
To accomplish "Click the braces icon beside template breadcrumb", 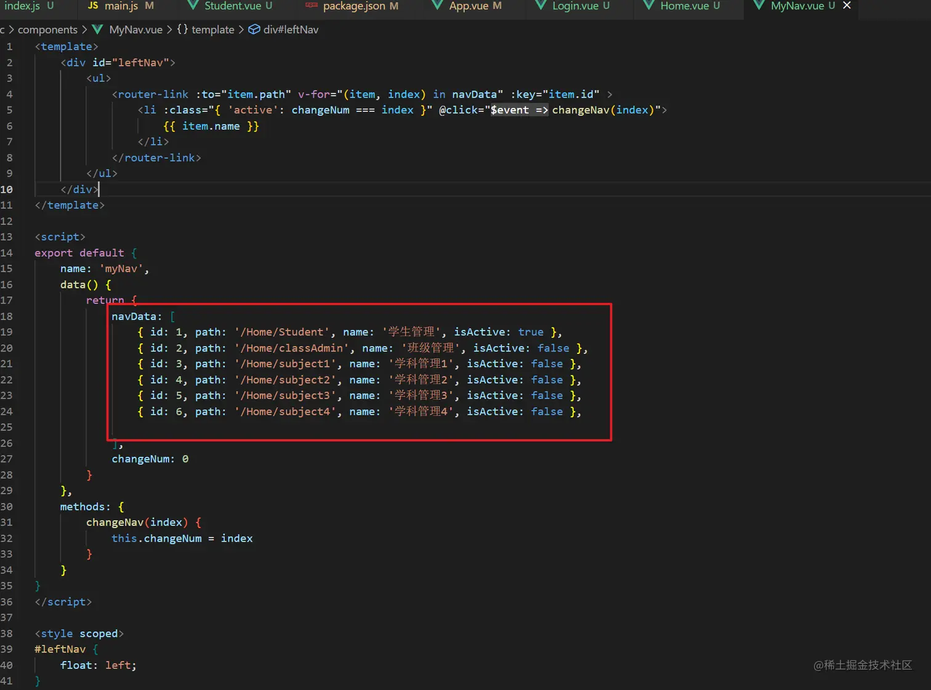I will point(182,30).
